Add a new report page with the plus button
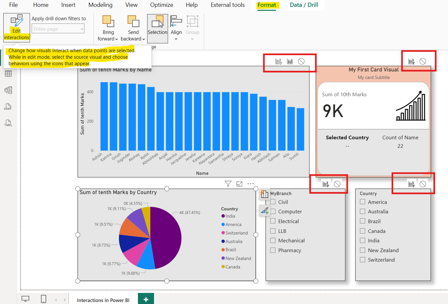 point(146,298)
